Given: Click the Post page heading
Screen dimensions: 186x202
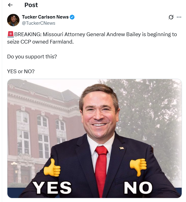Looking at the screenshot, I should [31, 5].
